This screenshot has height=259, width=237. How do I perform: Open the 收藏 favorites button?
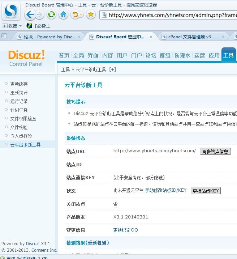click(9, 26)
